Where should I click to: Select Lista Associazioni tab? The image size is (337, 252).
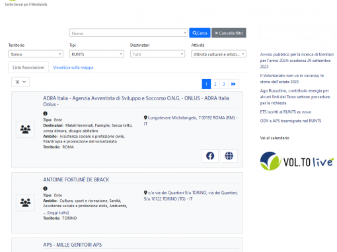[x=28, y=67]
